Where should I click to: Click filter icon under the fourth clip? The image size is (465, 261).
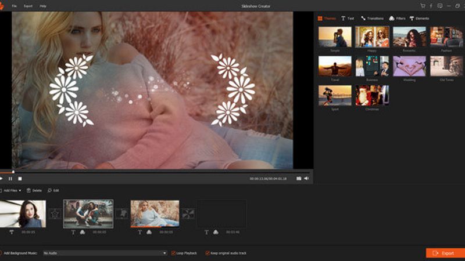tap(216, 233)
